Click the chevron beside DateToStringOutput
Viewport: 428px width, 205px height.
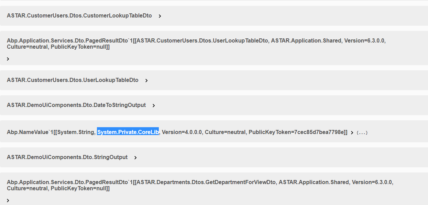154,105
